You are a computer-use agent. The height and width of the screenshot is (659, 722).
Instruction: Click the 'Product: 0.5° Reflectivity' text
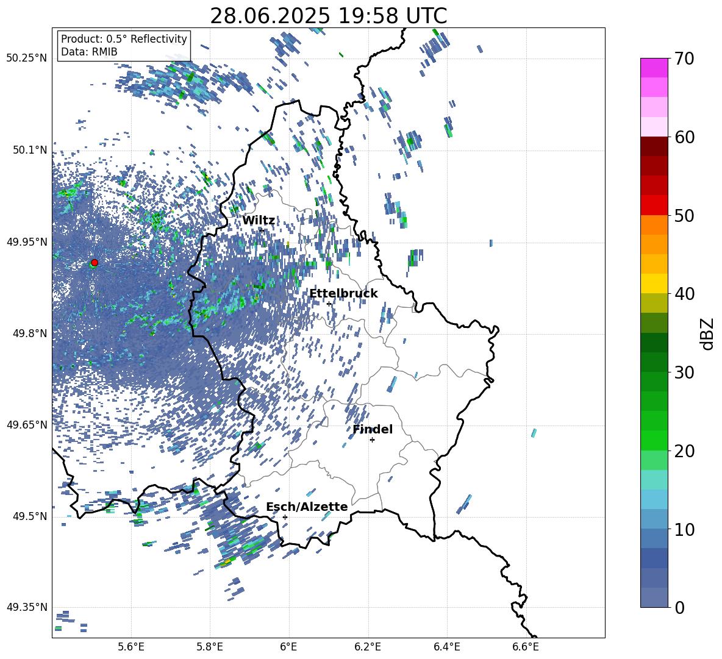(x=124, y=38)
